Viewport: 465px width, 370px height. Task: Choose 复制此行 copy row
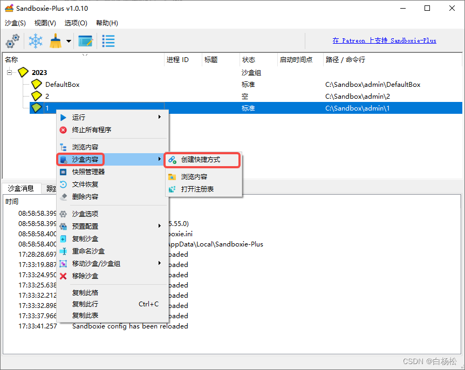pos(112,304)
